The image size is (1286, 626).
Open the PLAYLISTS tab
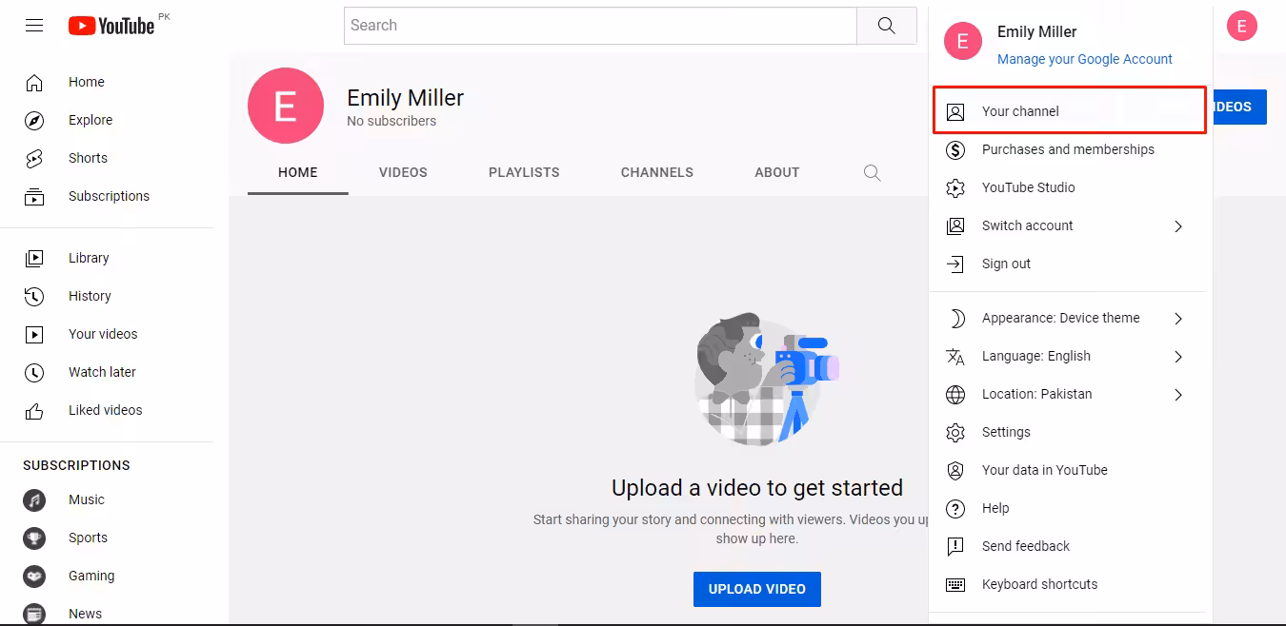524,172
